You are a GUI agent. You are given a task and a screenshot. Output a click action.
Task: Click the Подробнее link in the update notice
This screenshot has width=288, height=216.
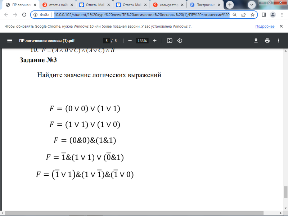265,26
